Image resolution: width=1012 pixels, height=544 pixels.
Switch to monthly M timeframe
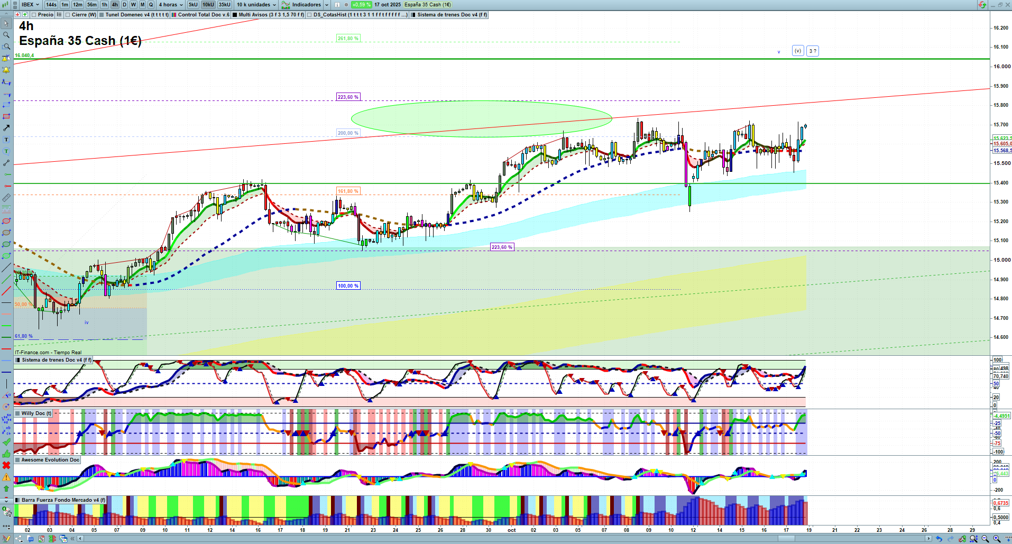(x=142, y=5)
